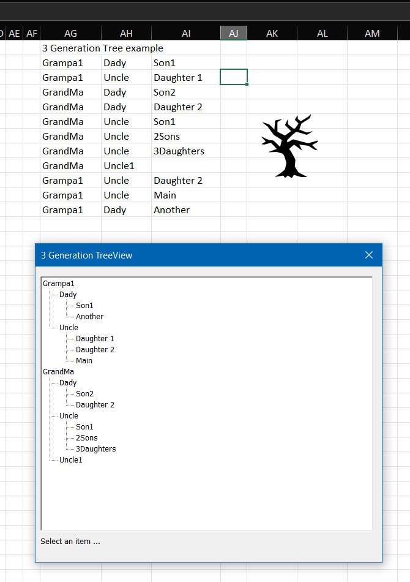Click the black tree picture on the sheet
This screenshot has height=582, width=410.
coord(289,147)
